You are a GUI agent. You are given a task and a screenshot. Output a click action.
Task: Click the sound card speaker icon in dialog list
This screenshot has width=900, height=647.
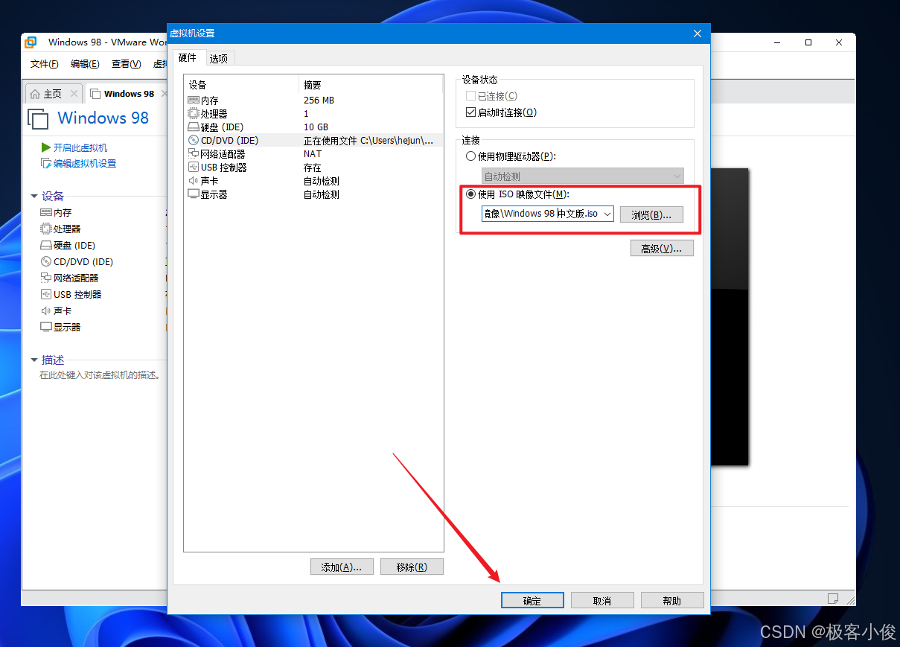194,180
